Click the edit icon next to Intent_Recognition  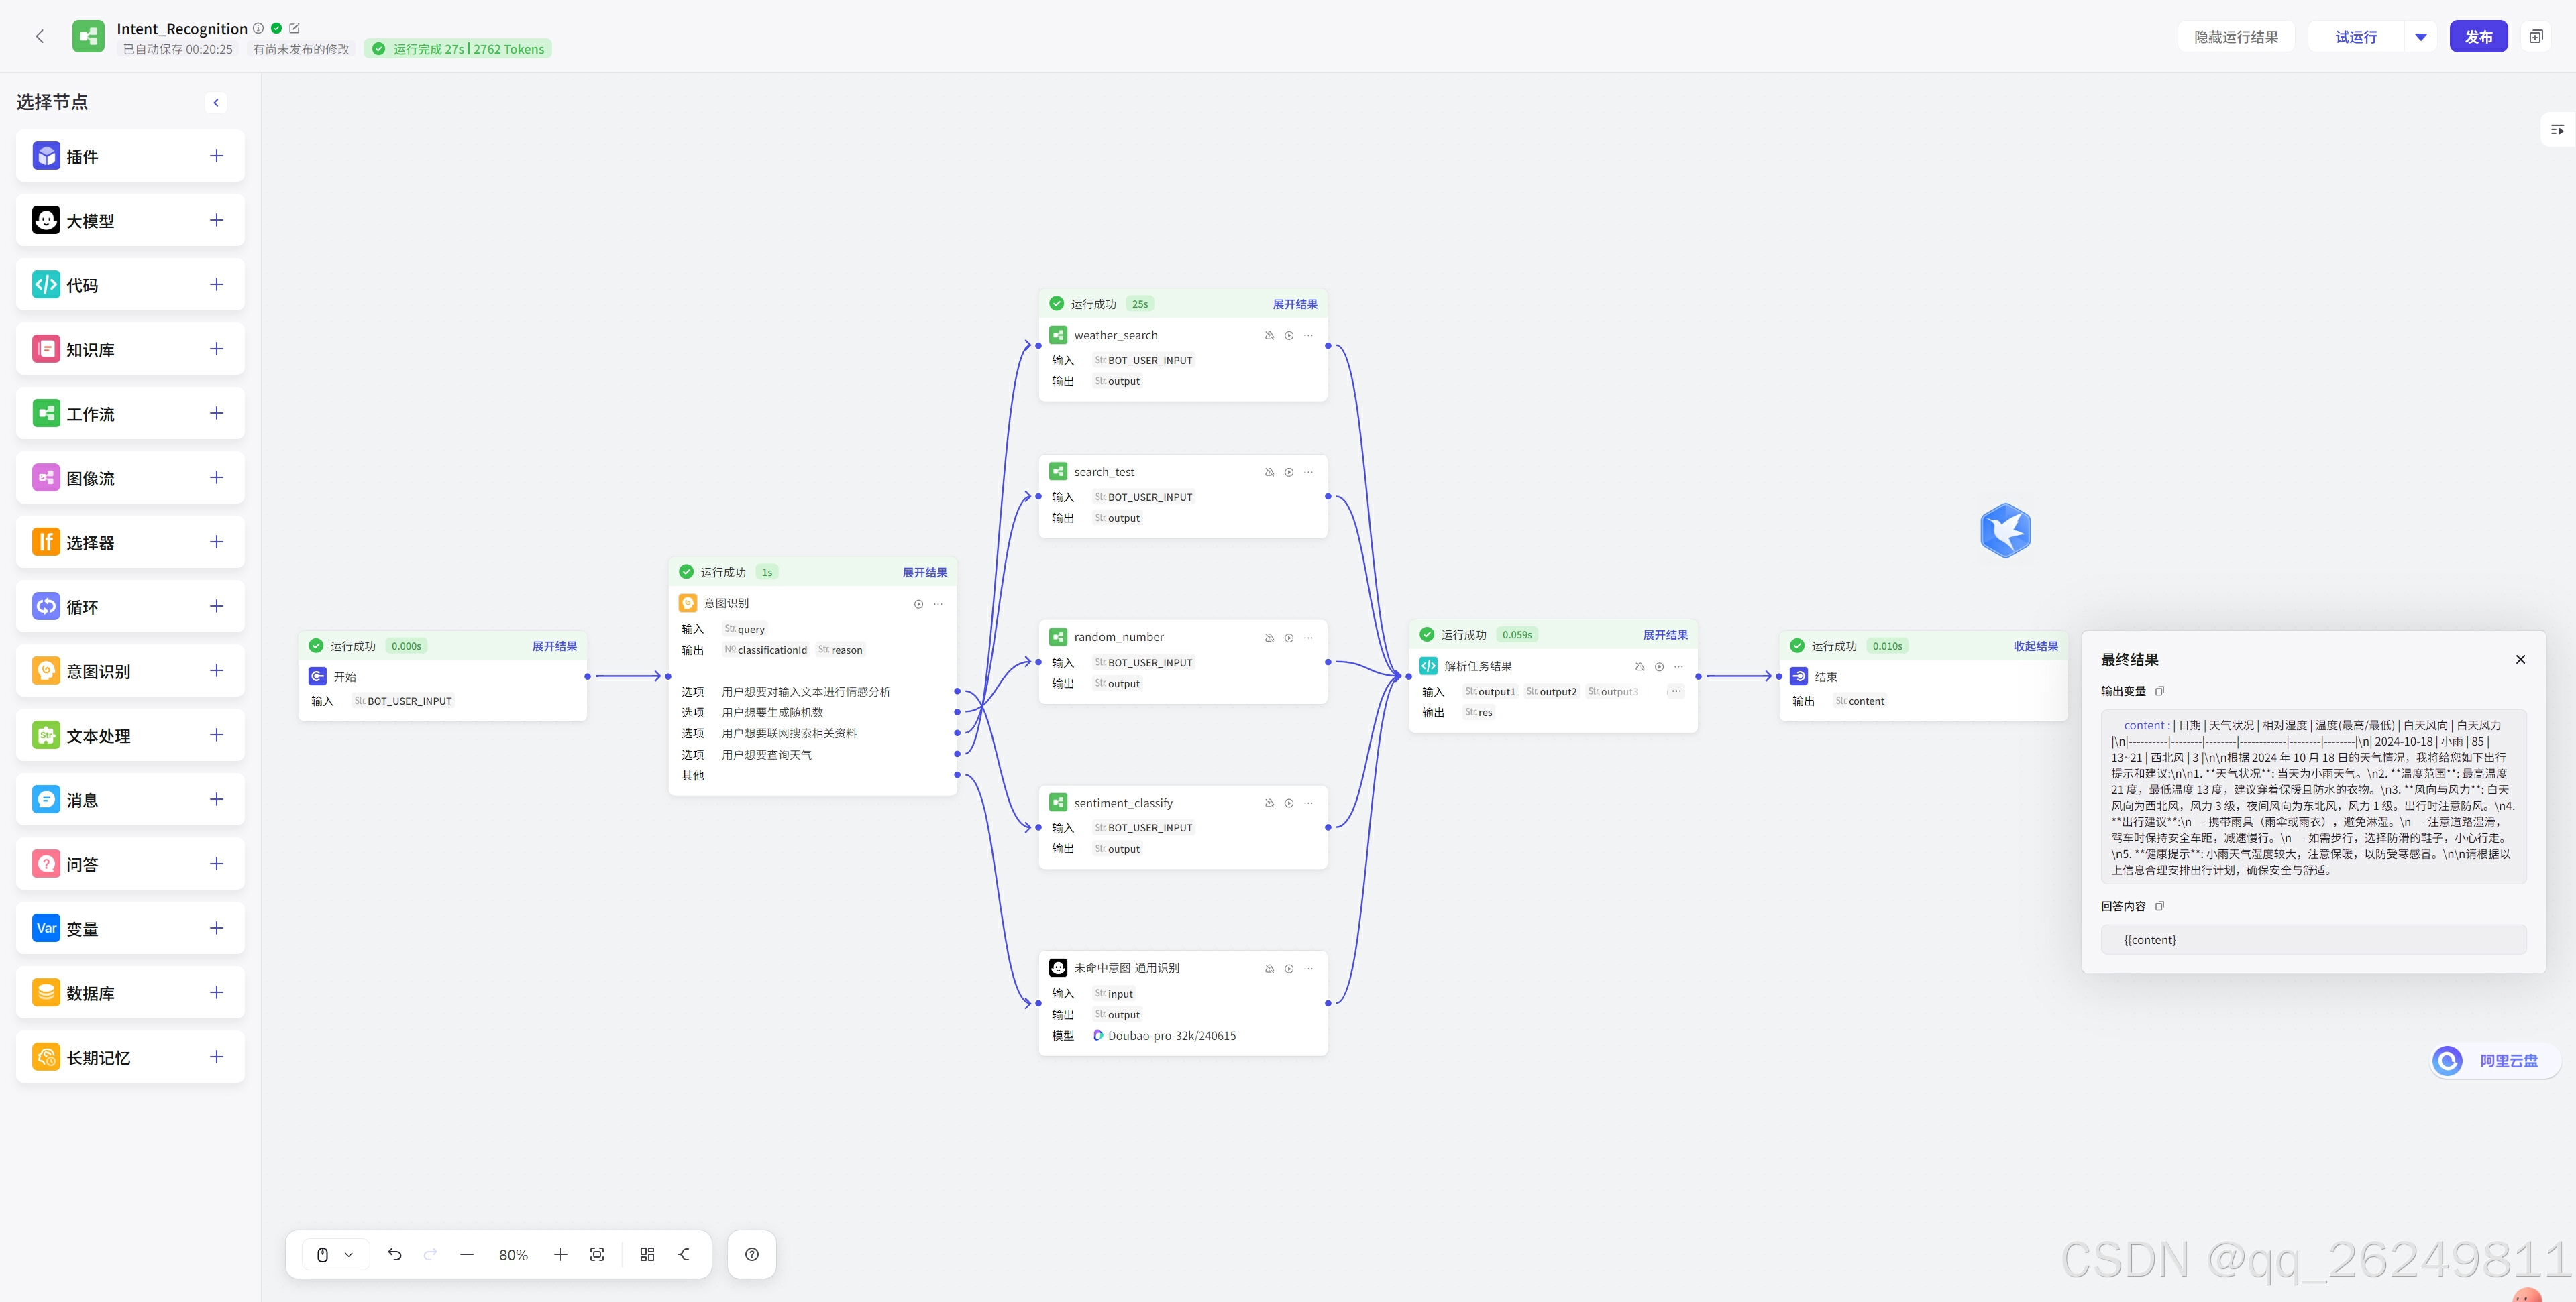pyautogui.click(x=294, y=28)
